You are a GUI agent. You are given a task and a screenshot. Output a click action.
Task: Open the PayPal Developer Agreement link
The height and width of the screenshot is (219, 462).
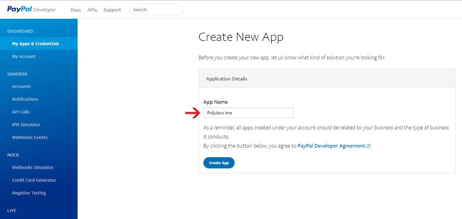pyautogui.click(x=331, y=146)
